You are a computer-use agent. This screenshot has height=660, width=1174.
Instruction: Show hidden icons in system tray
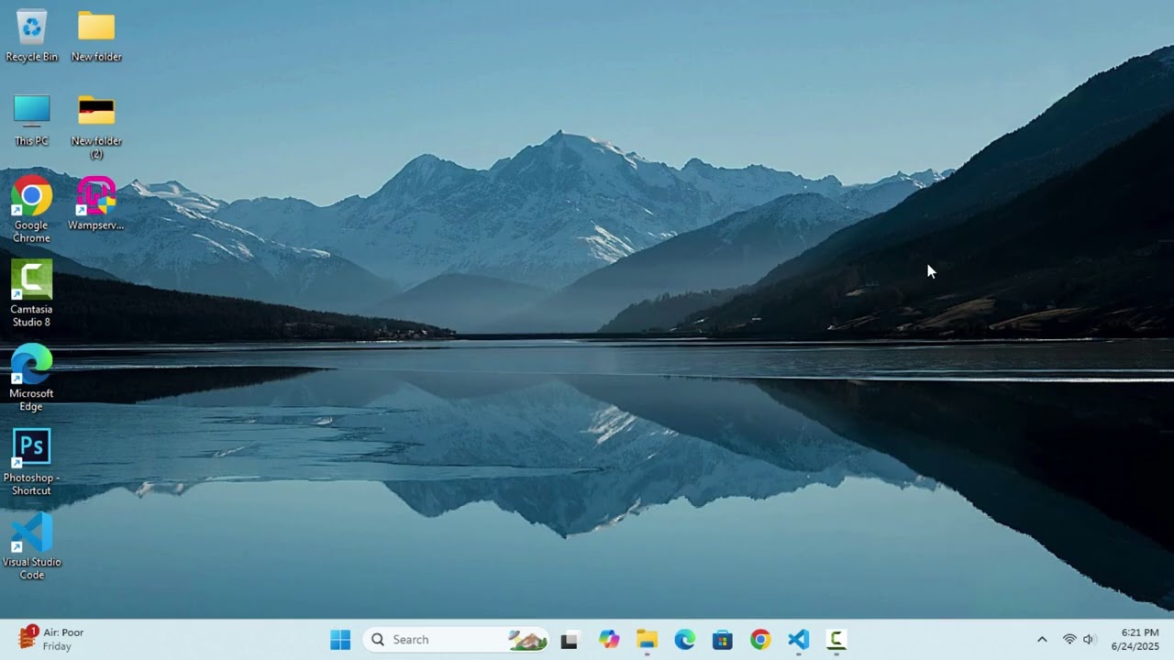1042,640
